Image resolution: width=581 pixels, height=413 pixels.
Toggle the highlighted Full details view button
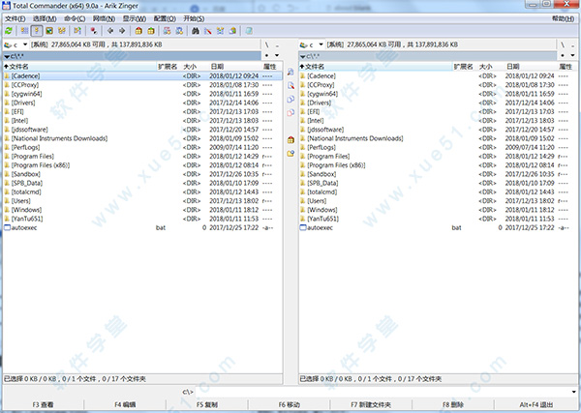37,31
